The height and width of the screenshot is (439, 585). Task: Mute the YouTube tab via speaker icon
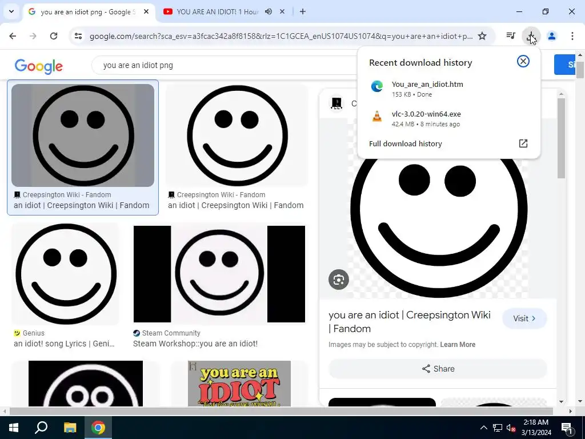click(269, 11)
